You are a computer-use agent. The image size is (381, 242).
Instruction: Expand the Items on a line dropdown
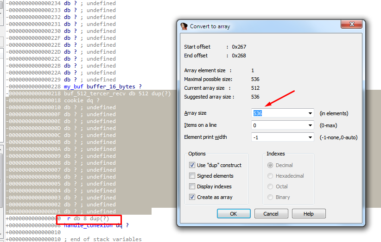point(310,125)
